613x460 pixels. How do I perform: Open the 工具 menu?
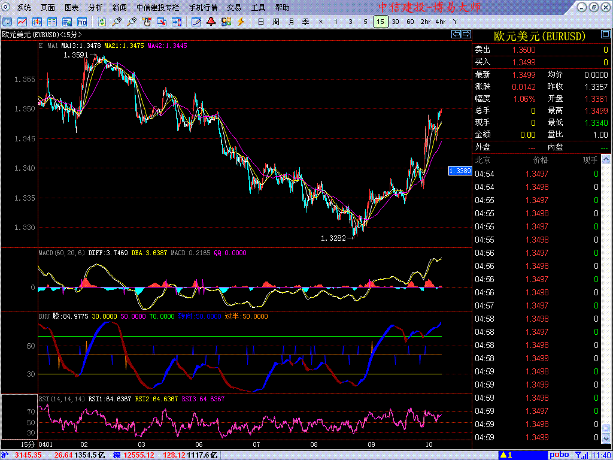(x=258, y=8)
